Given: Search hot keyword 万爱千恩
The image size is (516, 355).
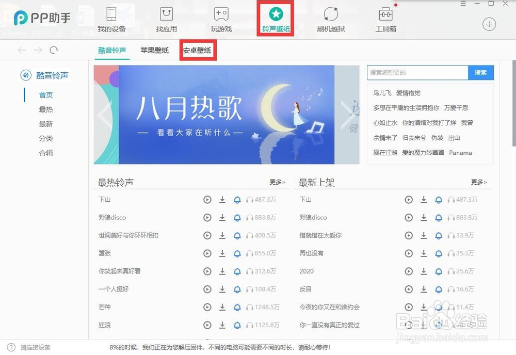Looking at the screenshot, I should (x=456, y=108).
